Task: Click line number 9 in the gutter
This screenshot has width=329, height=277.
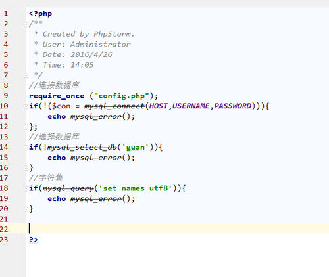Action: [x=6, y=96]
